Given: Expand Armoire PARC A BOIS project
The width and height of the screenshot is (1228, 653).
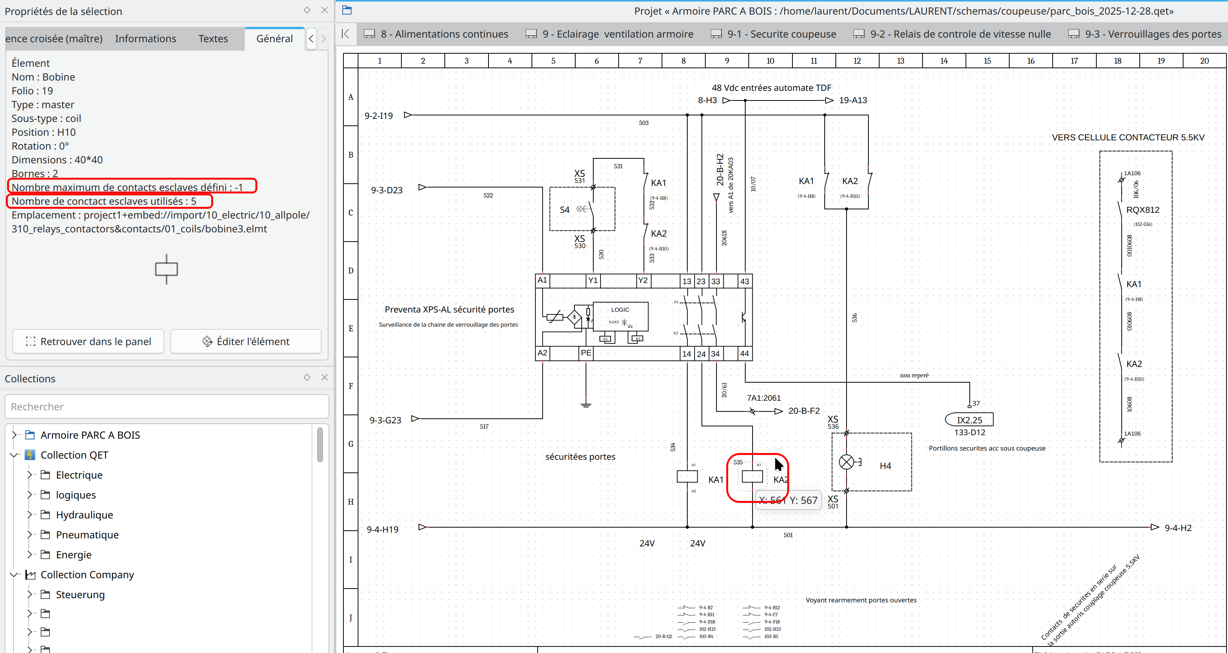Looking at the screenshot, I should (x=14, y=435).
